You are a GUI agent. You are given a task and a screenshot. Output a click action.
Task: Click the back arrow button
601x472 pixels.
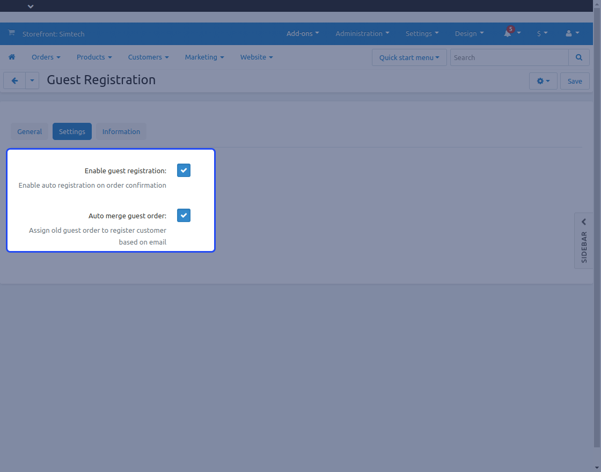point(14,81)
